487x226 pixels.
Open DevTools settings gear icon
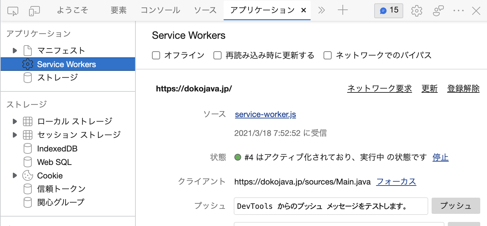click(417, 11)
